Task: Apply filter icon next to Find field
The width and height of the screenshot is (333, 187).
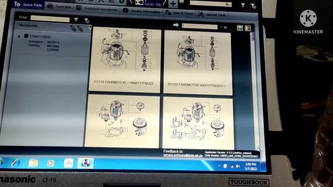Action: tap(76, 20)
